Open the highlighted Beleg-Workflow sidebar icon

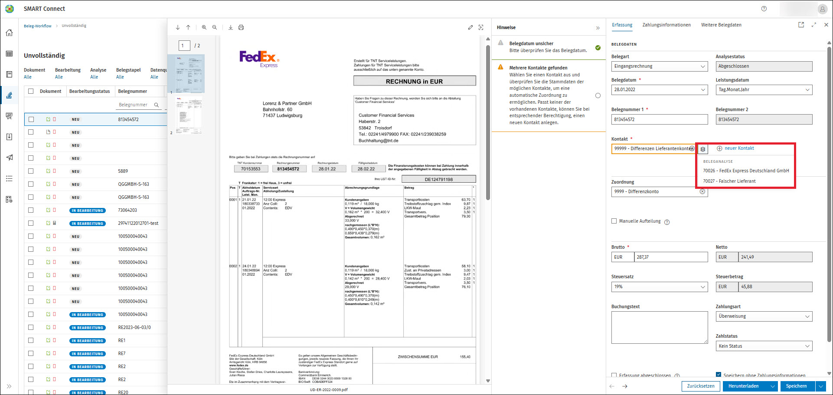click(x=9, y=95)
